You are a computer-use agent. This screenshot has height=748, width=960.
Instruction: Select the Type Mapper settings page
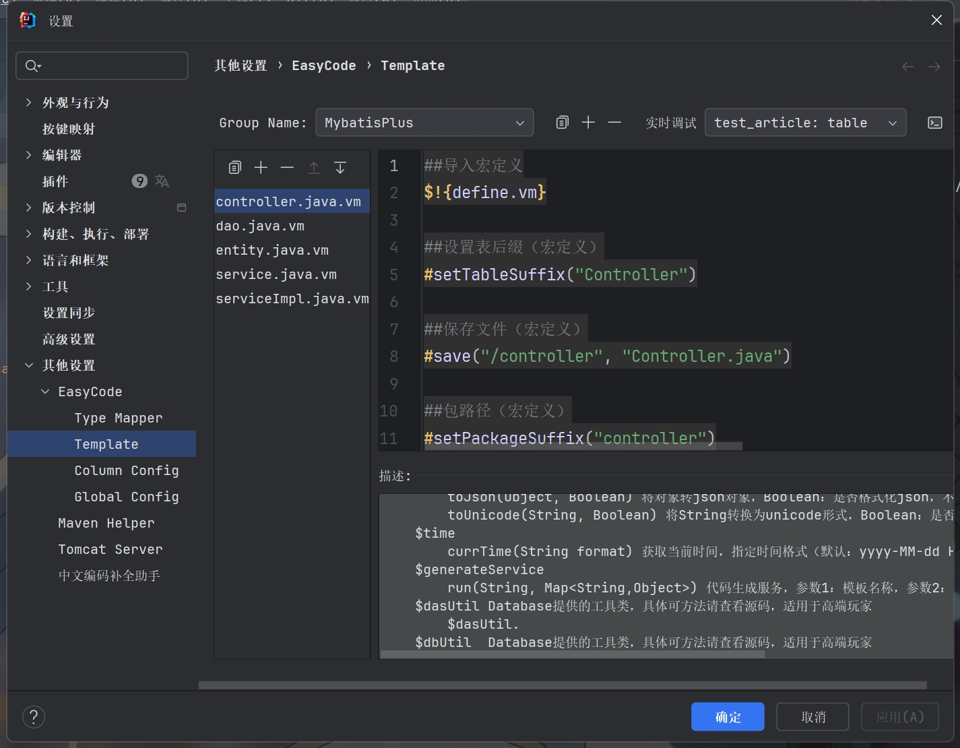[x=119, y=418]
